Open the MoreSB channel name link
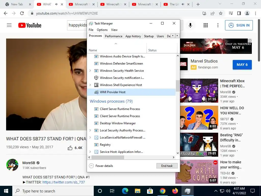Screen dimensions: 261x196 (29, 163)
